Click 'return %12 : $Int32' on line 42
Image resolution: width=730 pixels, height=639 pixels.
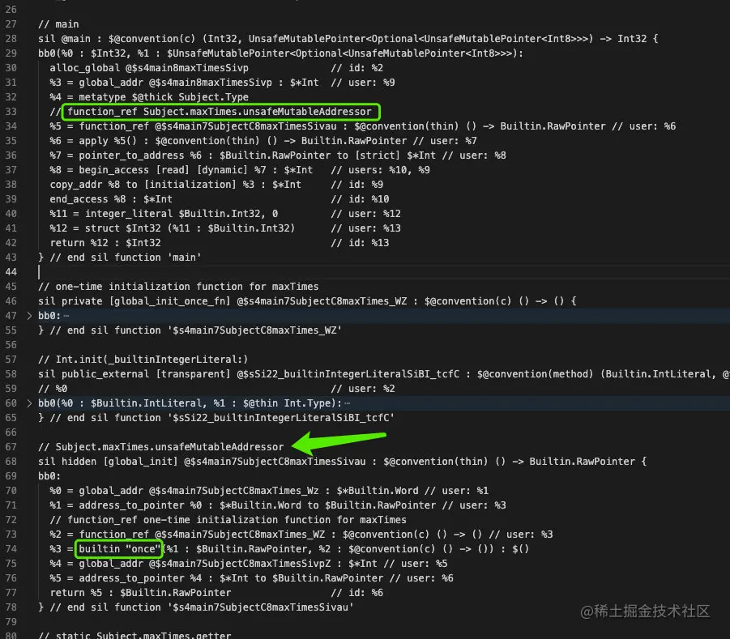[x=105, y=243]
